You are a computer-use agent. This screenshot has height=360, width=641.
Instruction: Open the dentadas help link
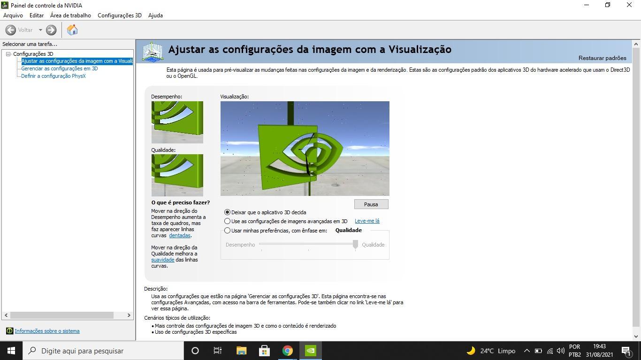tap(180, 235)
